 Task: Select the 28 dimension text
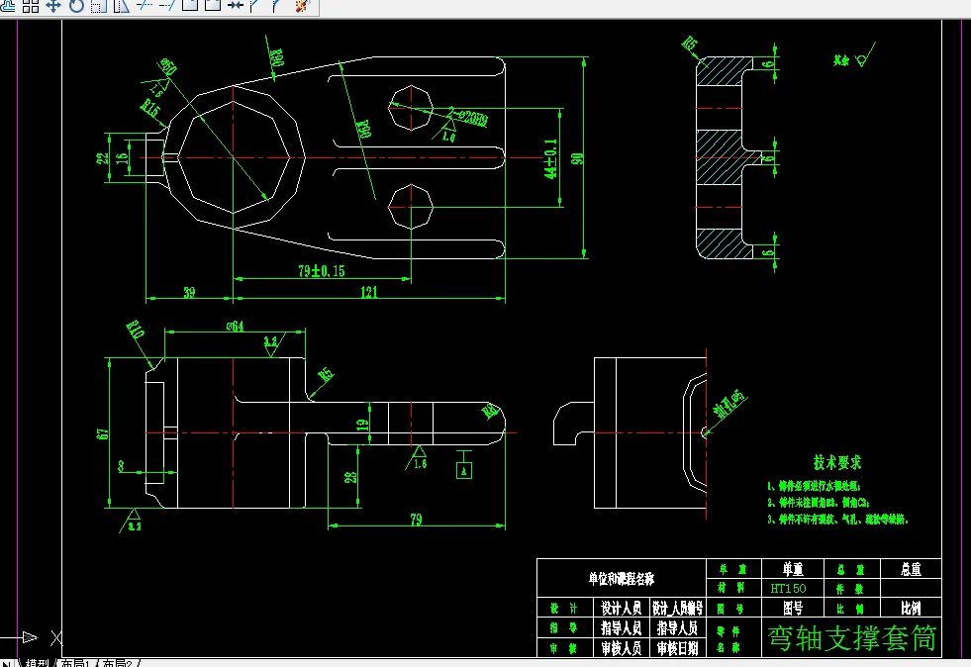click(x=350, y=477)
